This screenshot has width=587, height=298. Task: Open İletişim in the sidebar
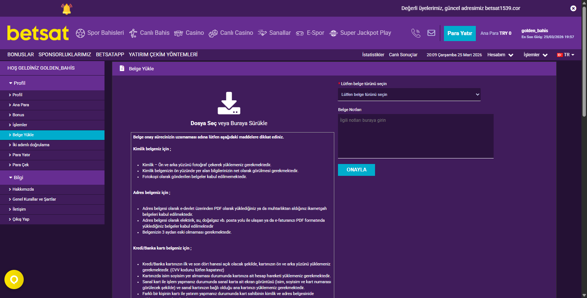[x=52, y=210]
